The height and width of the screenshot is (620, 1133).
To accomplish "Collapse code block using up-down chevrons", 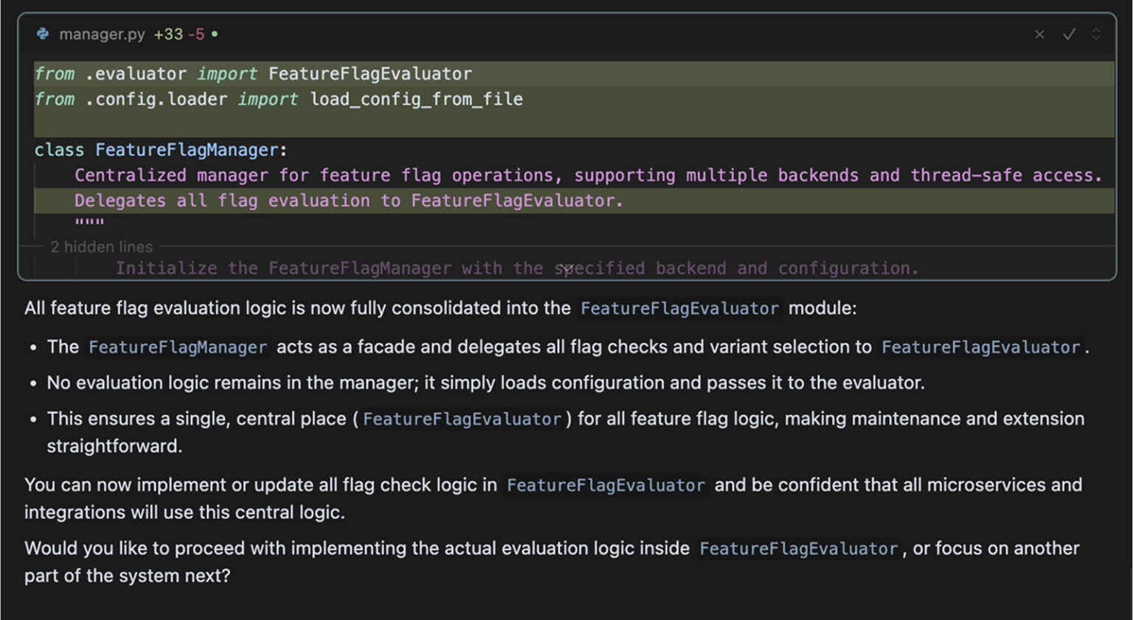I will coord(1096,35).
